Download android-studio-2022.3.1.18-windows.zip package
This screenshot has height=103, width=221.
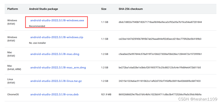point(57,37)
